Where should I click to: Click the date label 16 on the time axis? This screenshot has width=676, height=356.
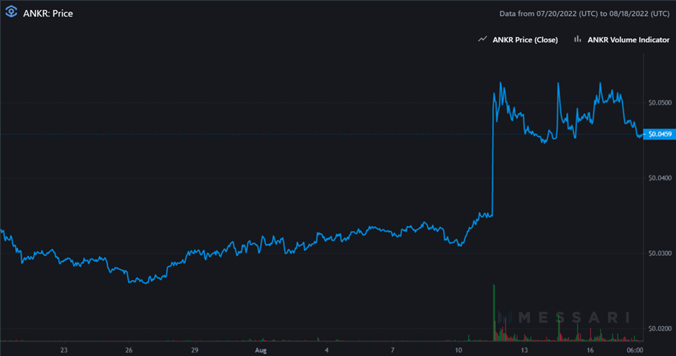(590, 350)
